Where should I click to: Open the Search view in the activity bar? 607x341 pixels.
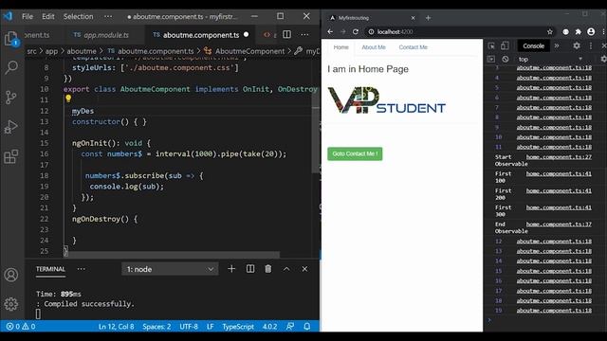pos(10,67)
